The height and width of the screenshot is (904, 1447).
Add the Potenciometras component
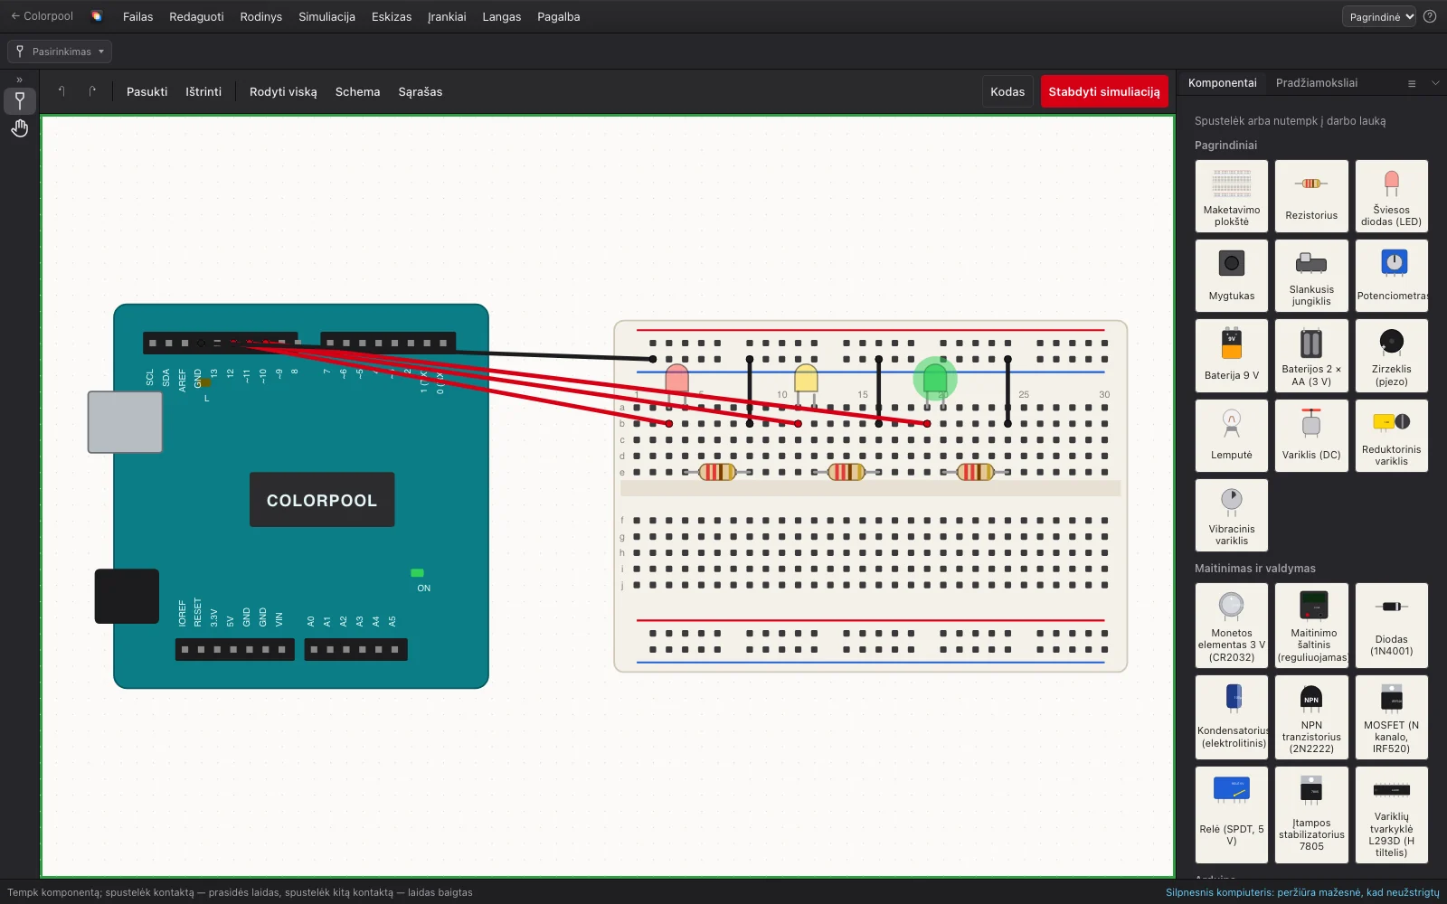pos(1391,276)
